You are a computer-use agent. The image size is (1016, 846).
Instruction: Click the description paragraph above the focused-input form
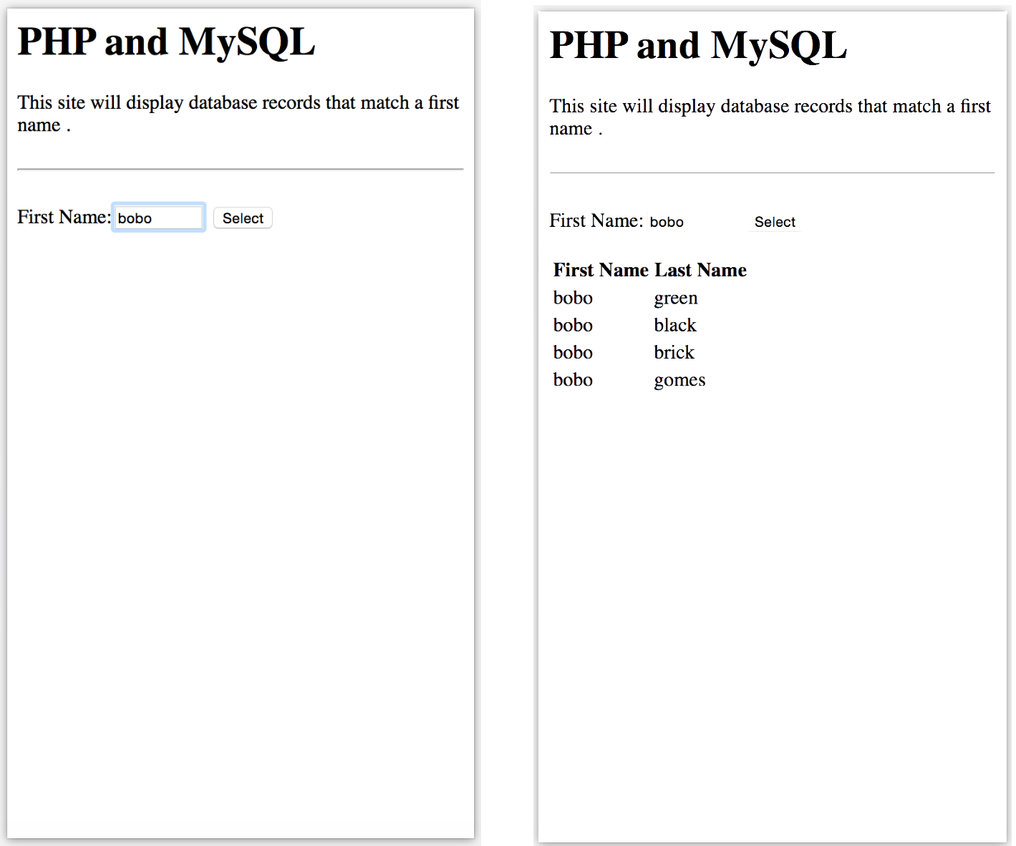238,113
